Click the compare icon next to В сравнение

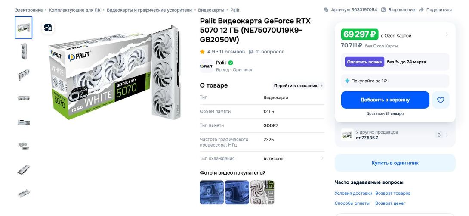coord(383,10)
